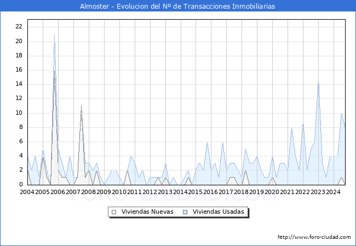Click the x-axis label 2014

[x=180, y=192]
